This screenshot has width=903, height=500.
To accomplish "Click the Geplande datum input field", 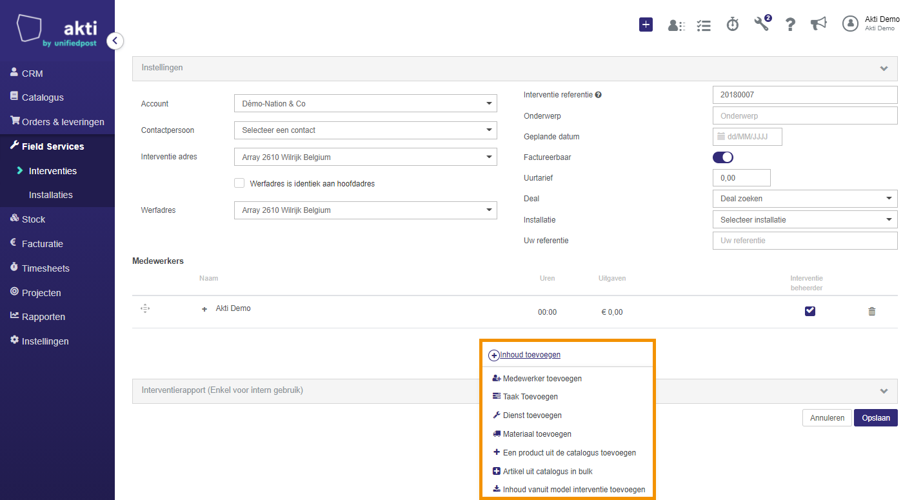I will click(x=748, y=137).
